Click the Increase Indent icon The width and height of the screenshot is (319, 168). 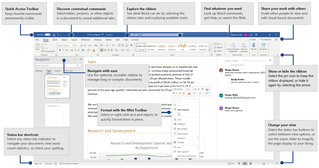pos(123,45)
